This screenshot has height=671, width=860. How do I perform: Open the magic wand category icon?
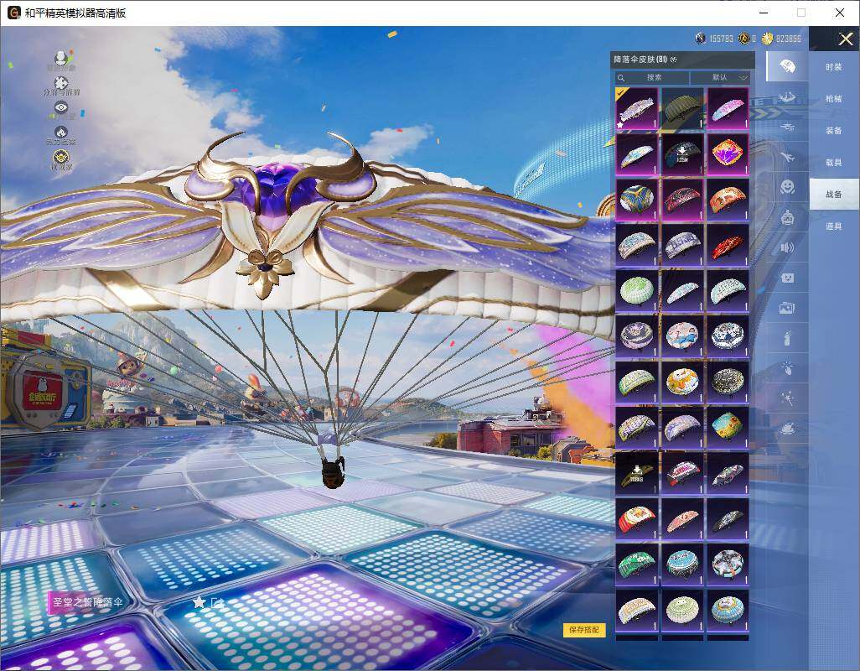pyautogui.click(x=788, y=398)
